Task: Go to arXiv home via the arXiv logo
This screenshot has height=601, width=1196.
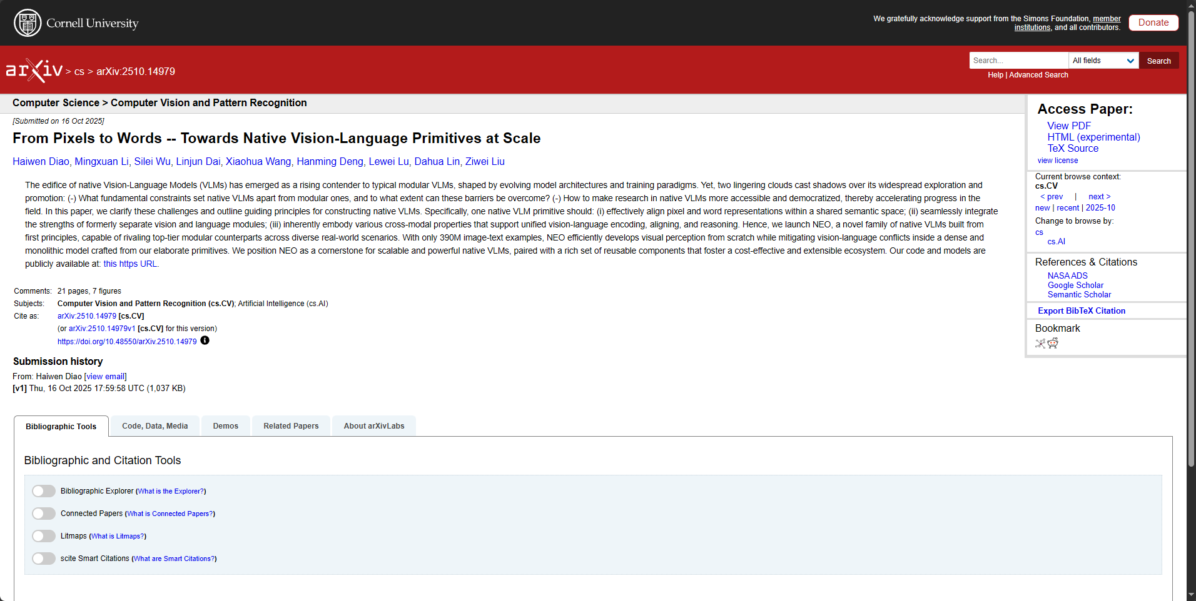Action: 34,71
